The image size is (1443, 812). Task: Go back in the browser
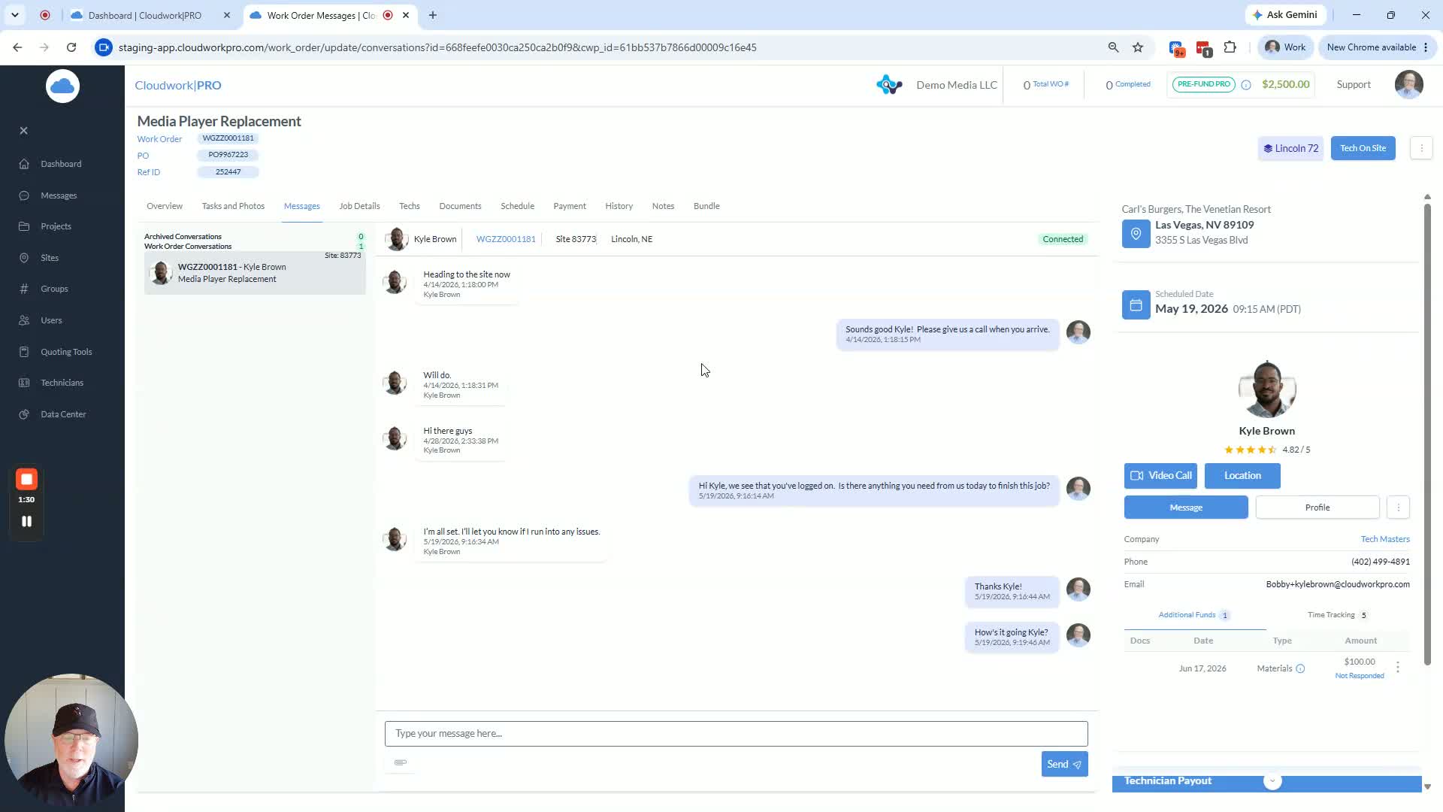17,47
